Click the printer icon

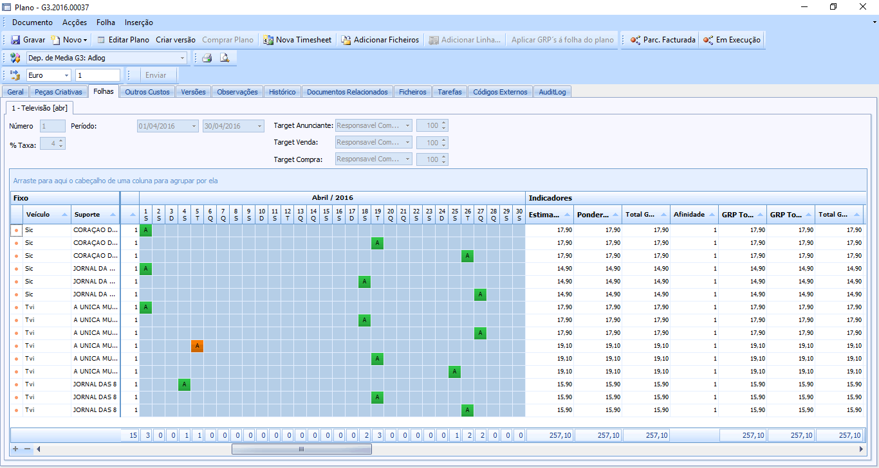coord(207,58)
